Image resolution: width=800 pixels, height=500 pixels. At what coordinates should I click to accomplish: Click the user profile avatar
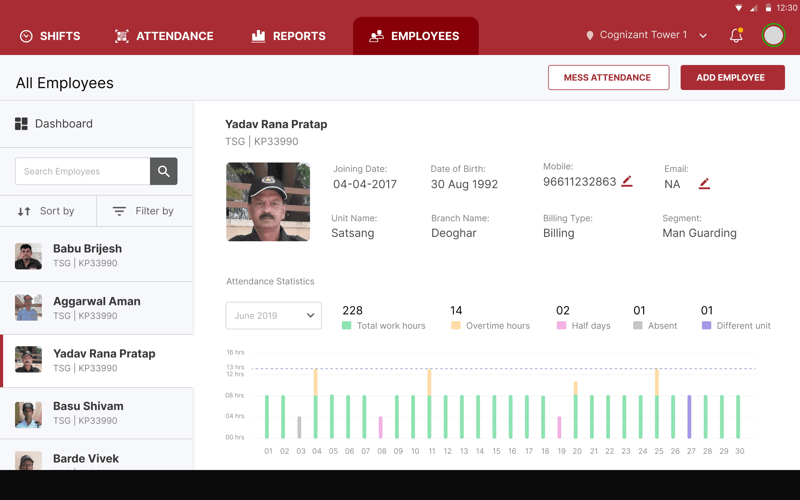tap(773, 35)
